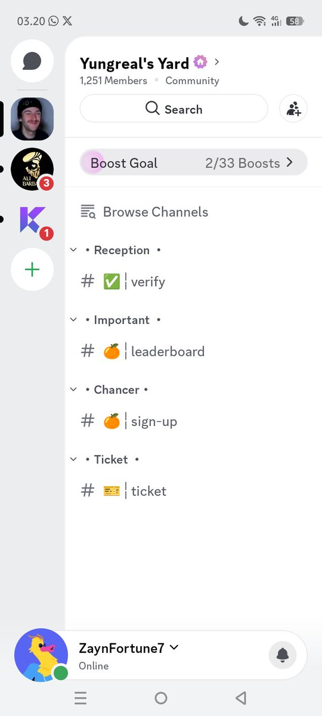
Task: Tap the Search field
Action: point(174,109)
